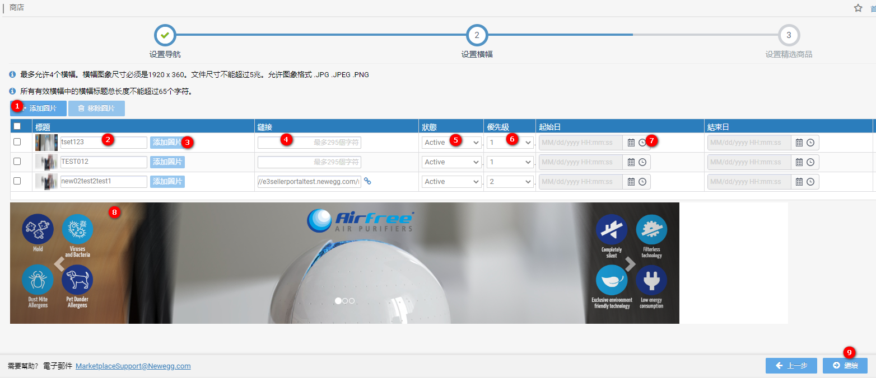
Task: Open status dropdown for the new02test2test1 row
Action: click(451, 182)
